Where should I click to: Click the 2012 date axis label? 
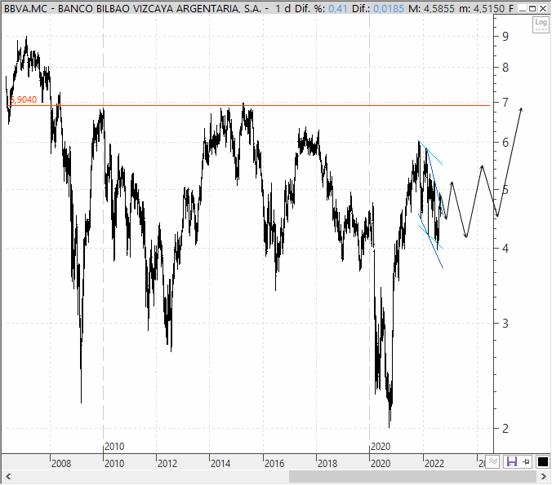[167, 464]
